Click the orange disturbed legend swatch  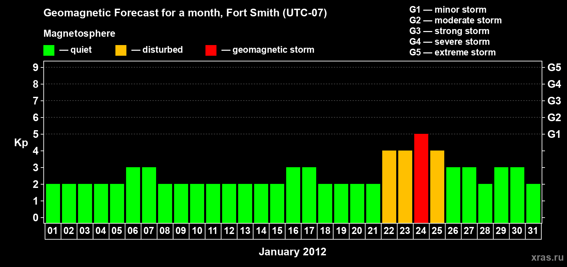[x=121, y=50]
